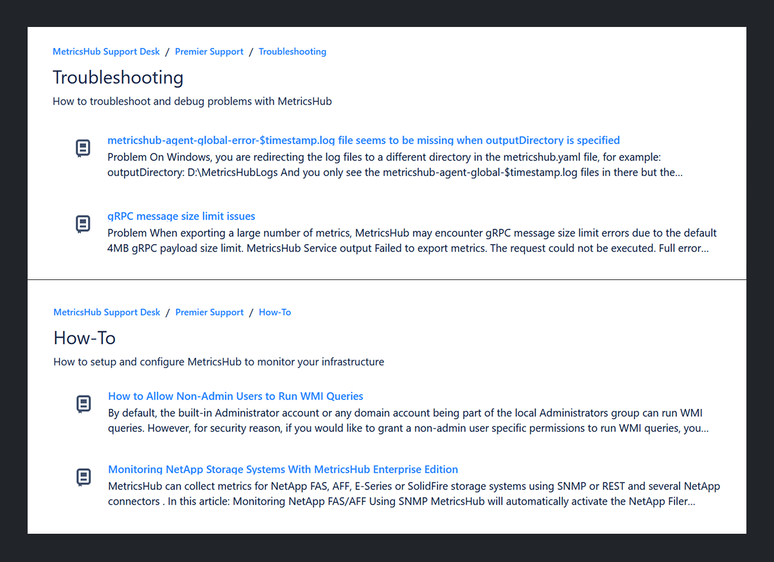This screenshot has height=562, width=774.
Task: Click the article icon next to NetApp Storage article
Action: click(x=84, y=477)
